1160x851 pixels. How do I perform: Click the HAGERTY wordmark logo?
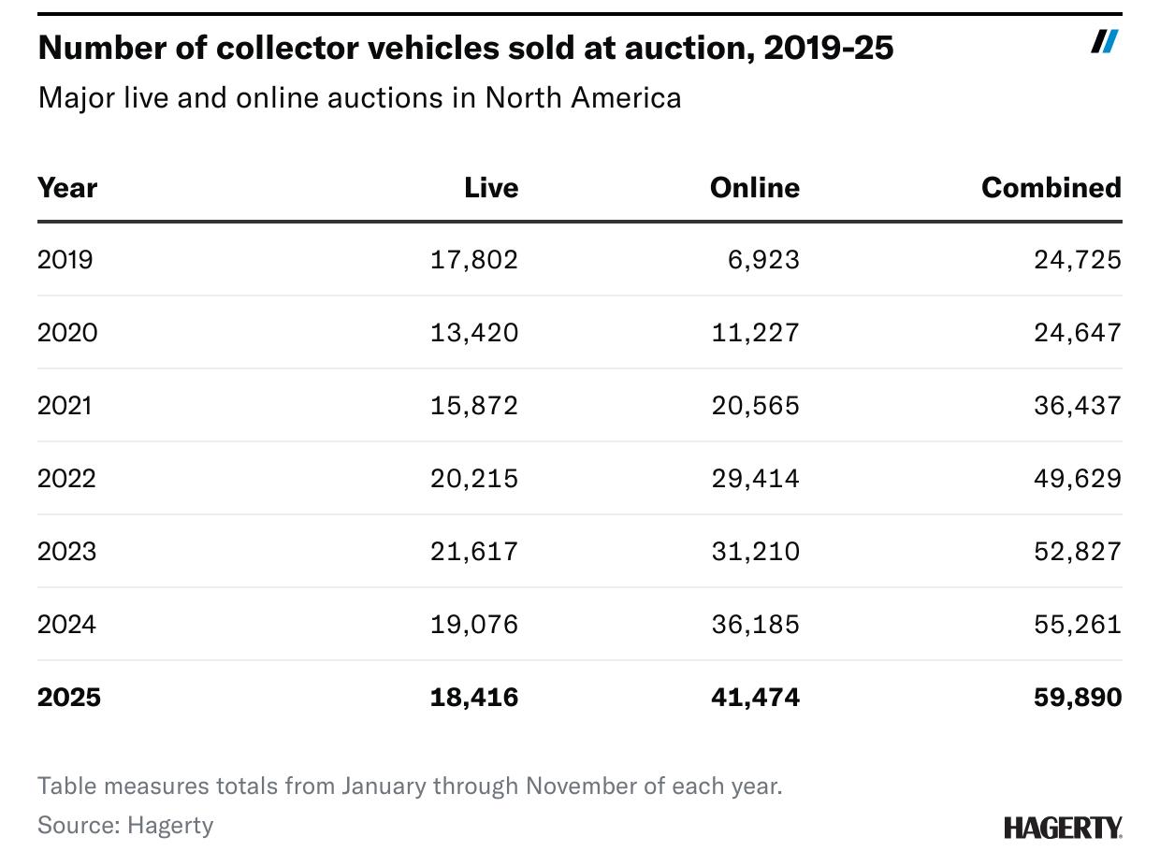point(1063,828)
